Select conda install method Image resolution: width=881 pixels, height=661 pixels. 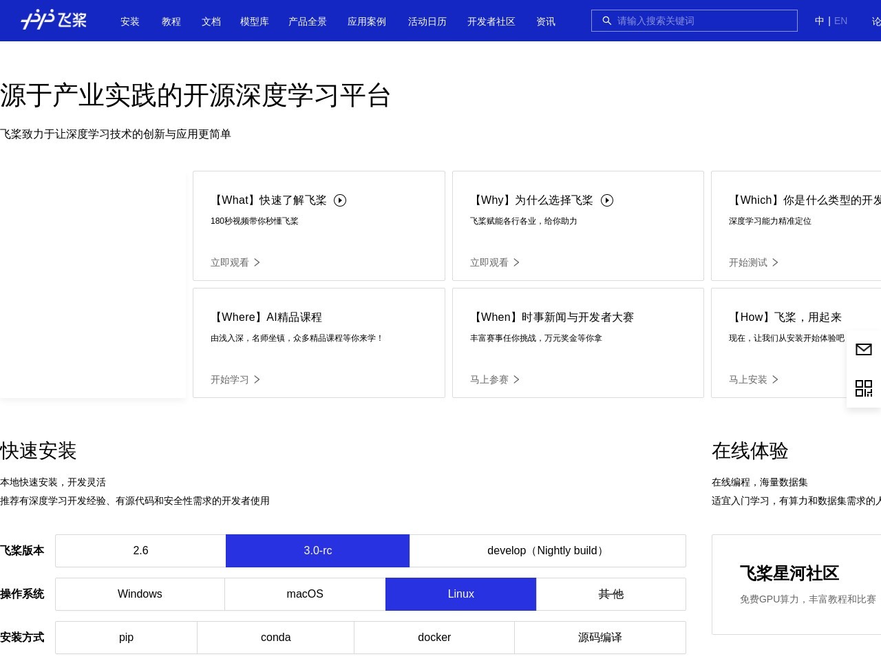[276, 638]
